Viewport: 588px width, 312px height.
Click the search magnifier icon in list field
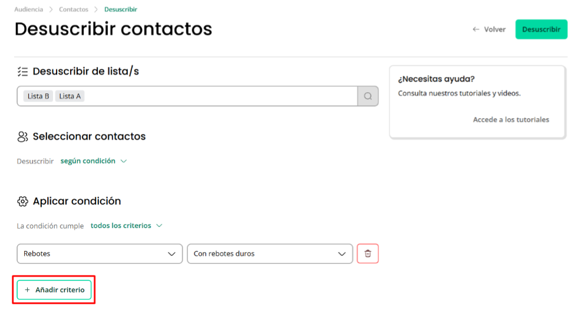tap(368, 96)
